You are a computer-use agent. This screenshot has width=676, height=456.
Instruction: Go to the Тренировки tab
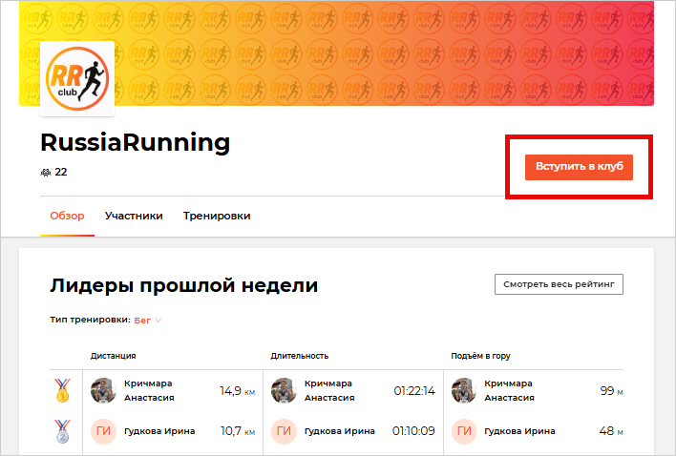click(217, 216)
